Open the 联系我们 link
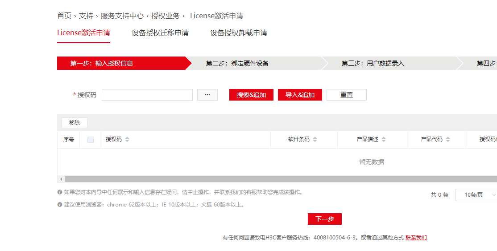This screenshot has width=497, height=251. click(416, 238)
